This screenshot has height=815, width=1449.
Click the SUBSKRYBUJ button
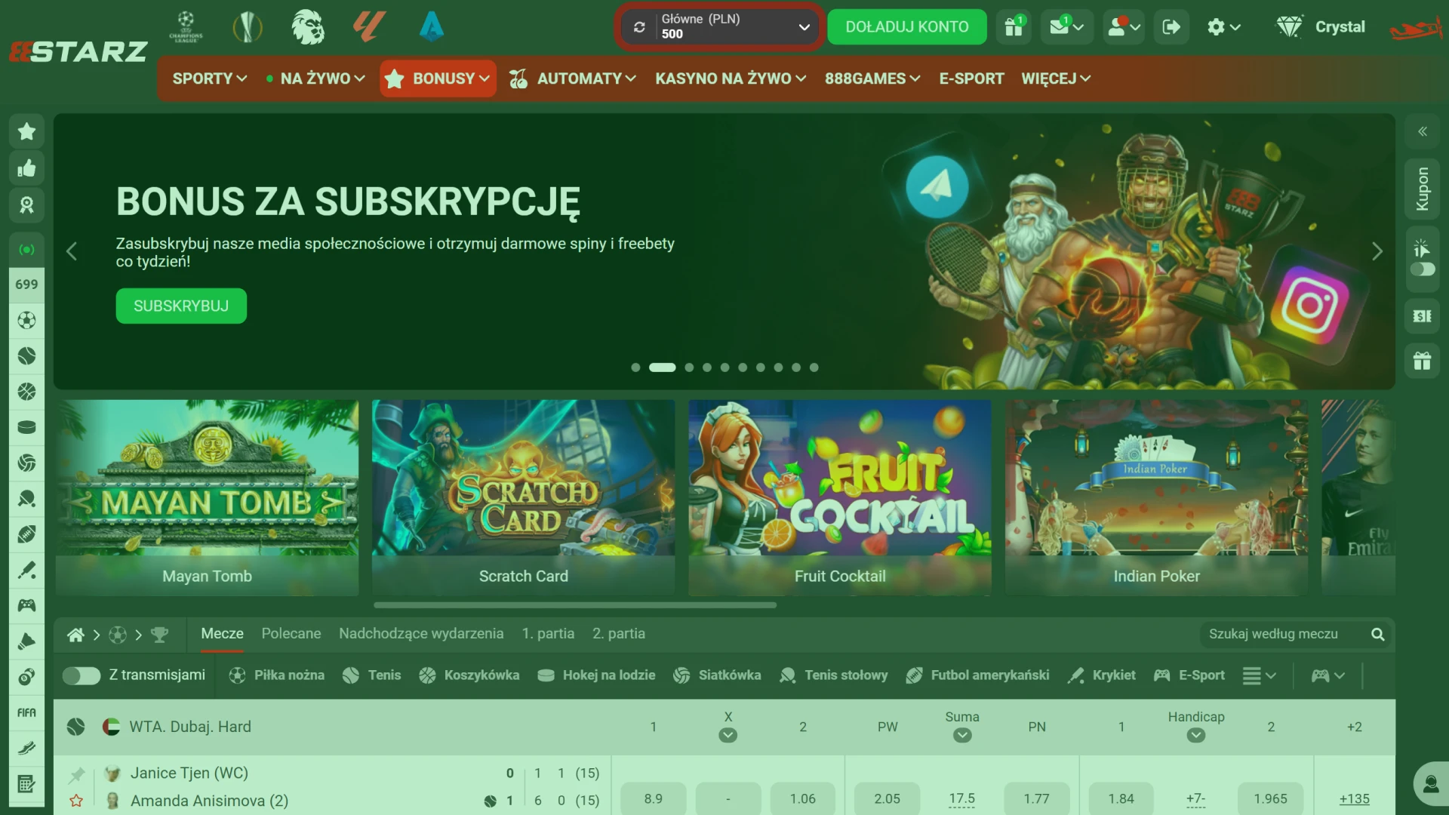(x=181, y=306)
